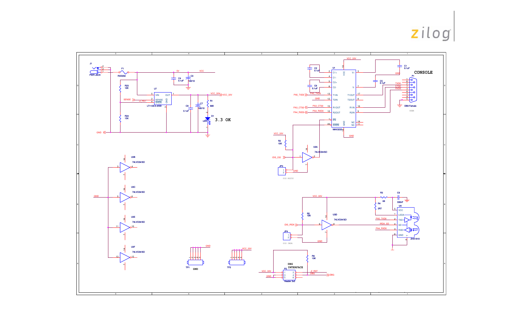Select resistor R1 680
Screen dimensions: 529x321
click(x=208, y=103)
